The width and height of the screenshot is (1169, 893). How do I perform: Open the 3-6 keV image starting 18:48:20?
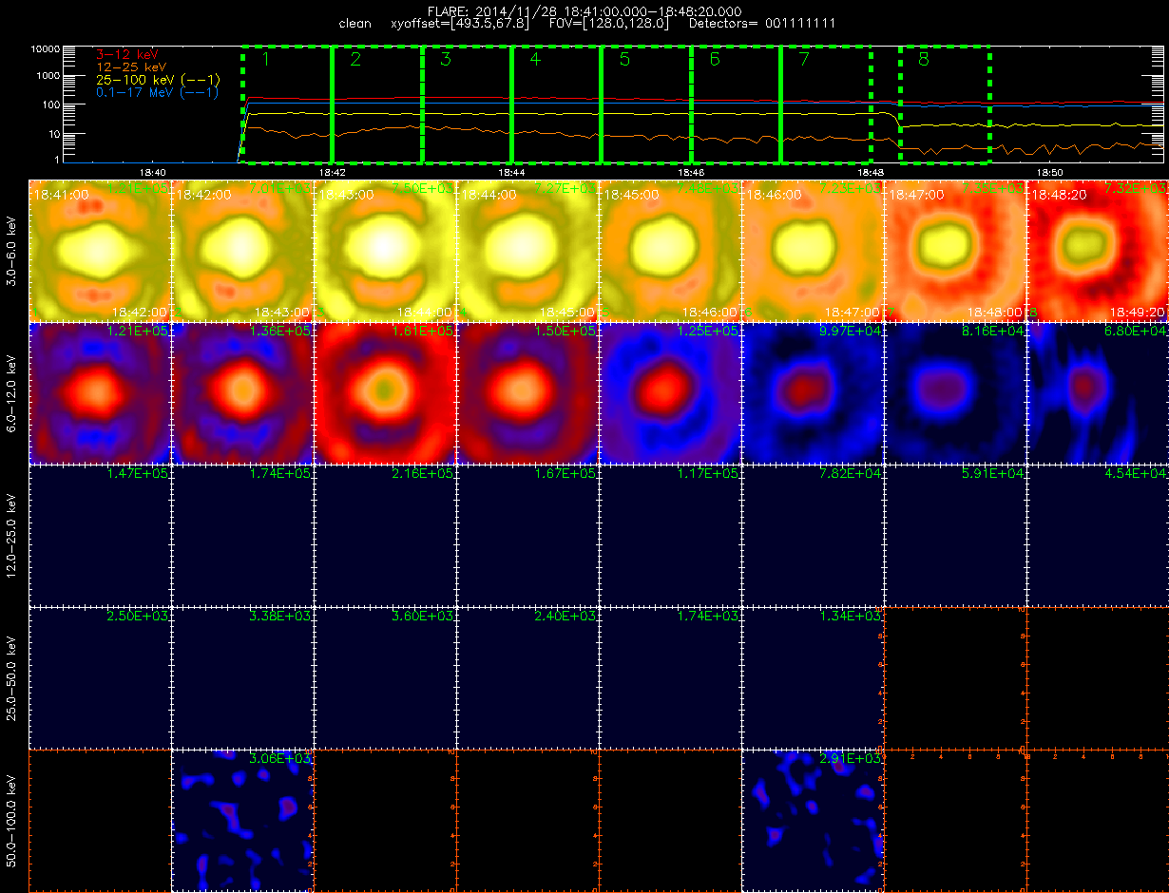(x=1098, y=251)
